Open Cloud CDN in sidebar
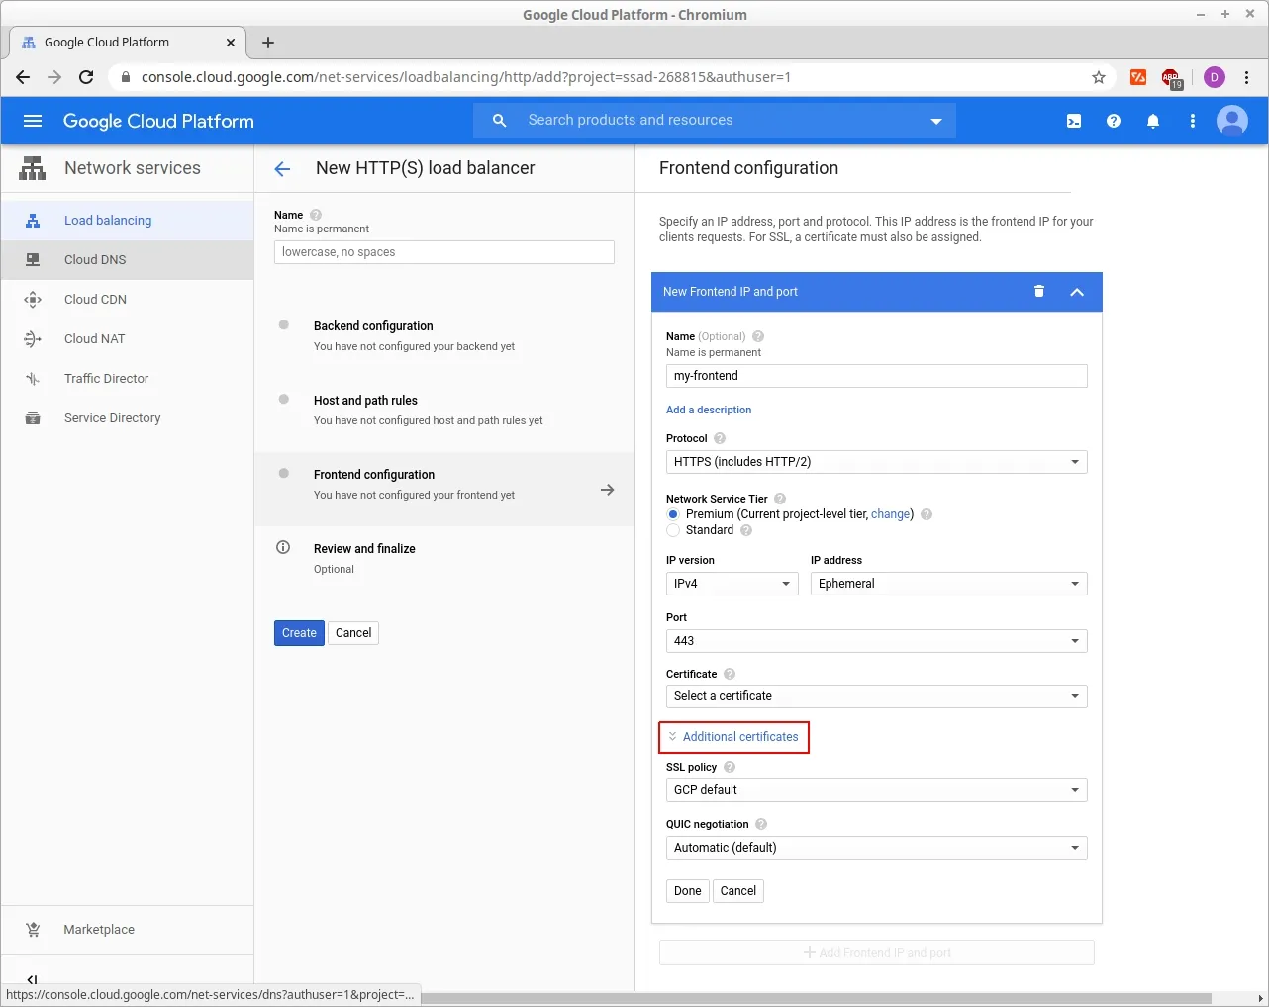 tap(95, 300)
